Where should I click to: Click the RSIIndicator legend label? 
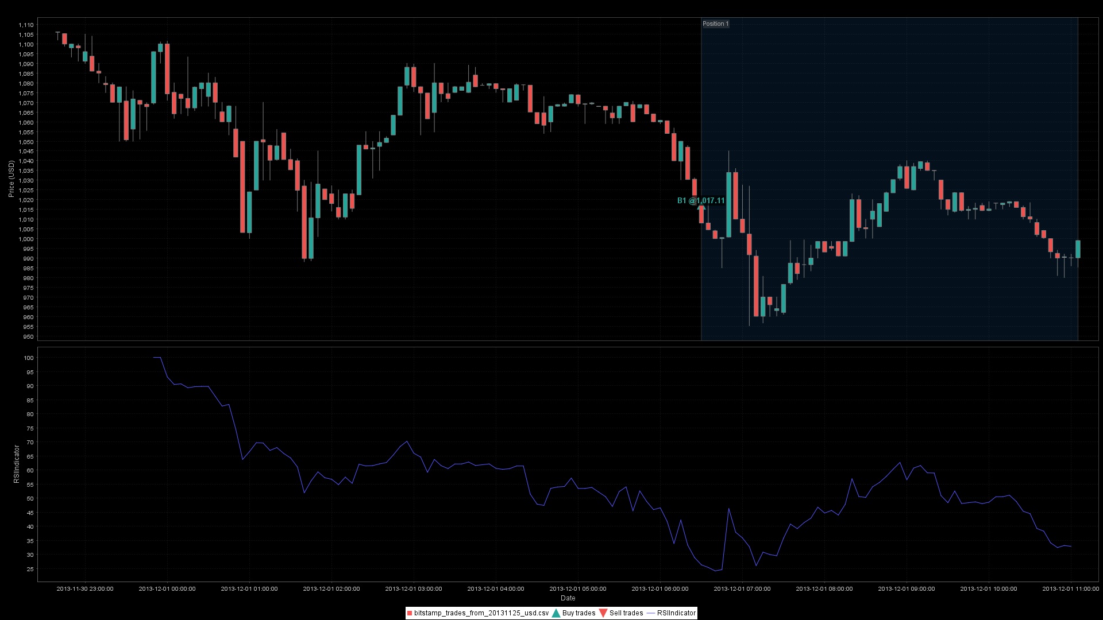coord(676,613)
